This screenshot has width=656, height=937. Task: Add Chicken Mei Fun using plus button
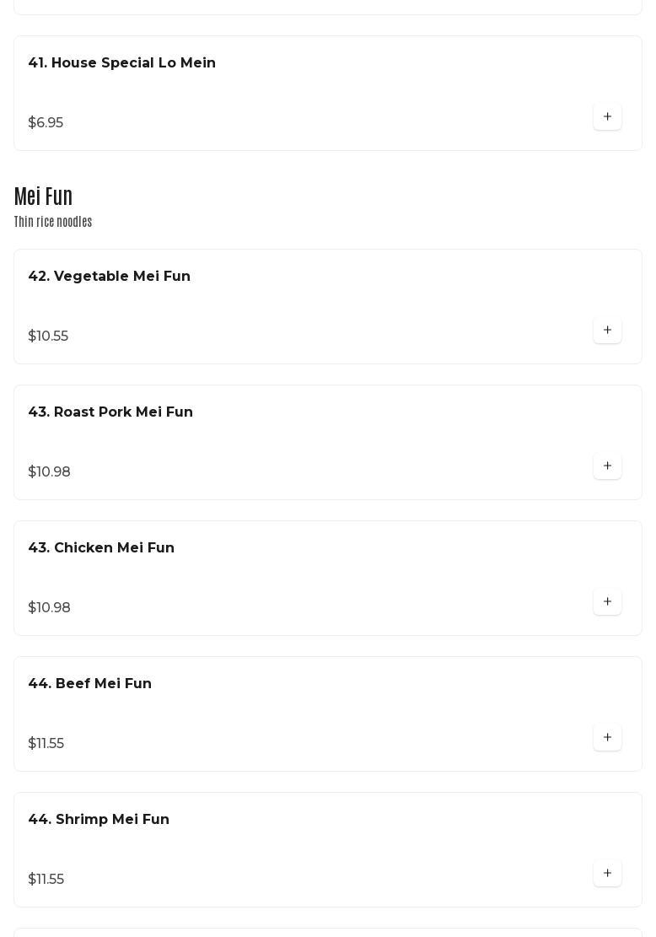pos(607,602)
